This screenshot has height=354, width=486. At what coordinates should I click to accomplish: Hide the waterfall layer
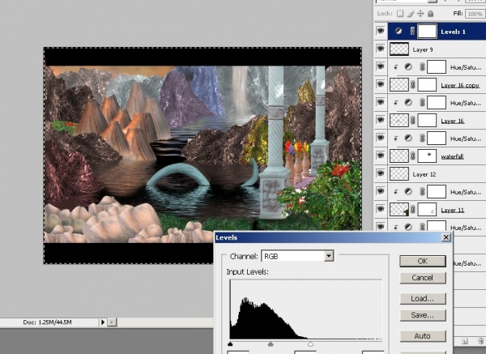point(381,156)
